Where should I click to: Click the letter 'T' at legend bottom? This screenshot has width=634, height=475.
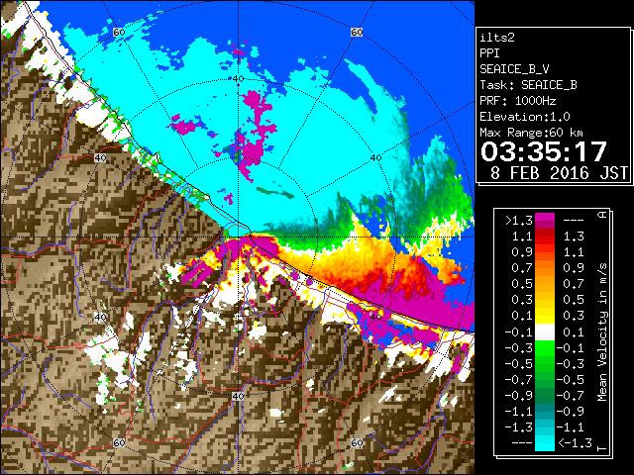coord(602,448)
